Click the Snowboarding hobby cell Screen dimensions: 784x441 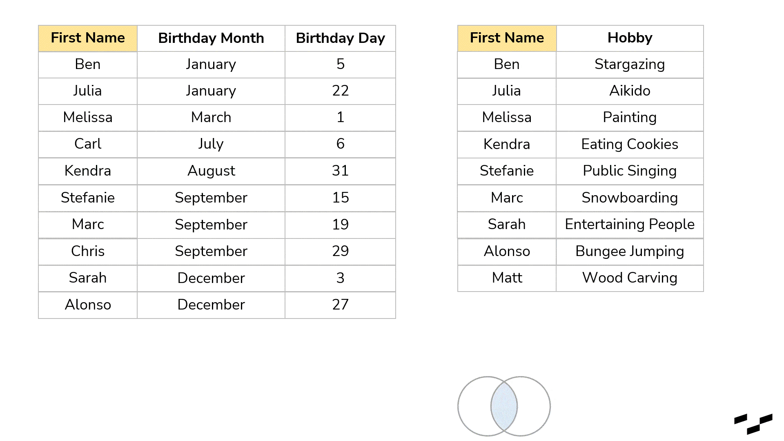click(x=630, y=198)
